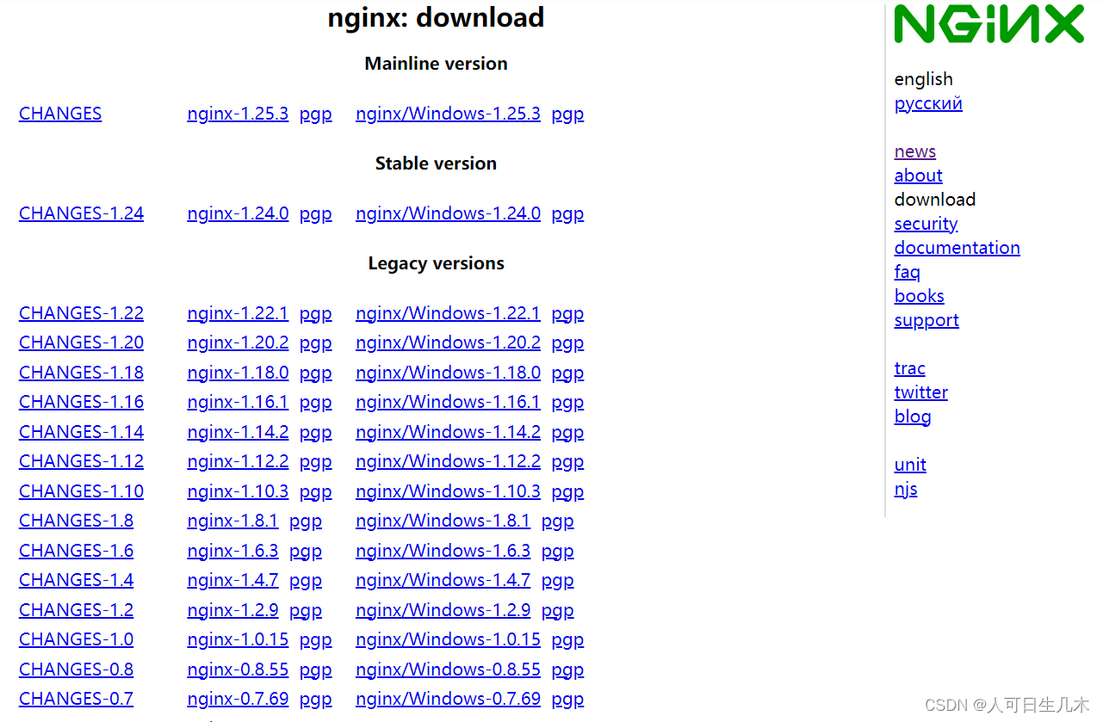Screen dimensions: 1103x722
Task: Download nginx/Windows-1.20.2
Action: pos(448,342)
